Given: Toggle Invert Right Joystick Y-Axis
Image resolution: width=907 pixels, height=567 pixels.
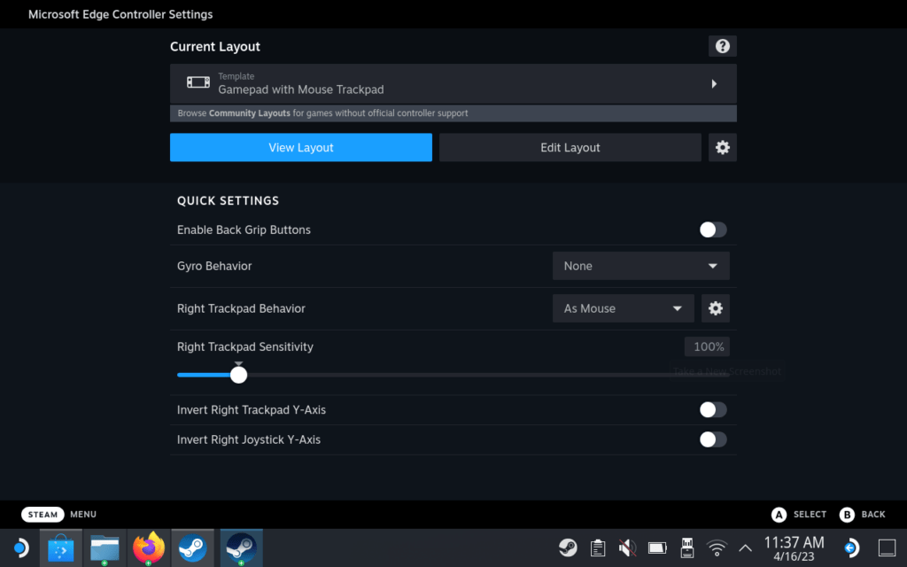Looking at the screenshot, I should (x=713, y=439).
